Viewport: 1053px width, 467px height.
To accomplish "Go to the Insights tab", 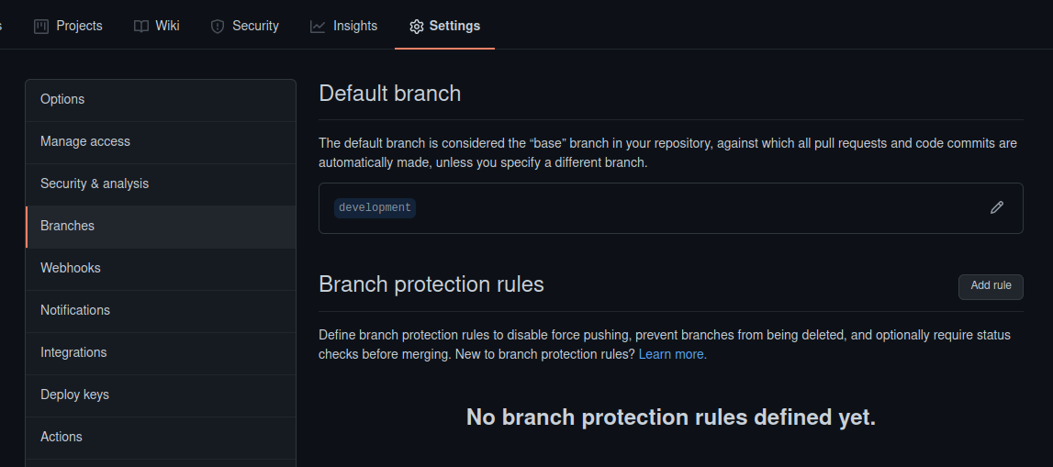I will (344, 27).
